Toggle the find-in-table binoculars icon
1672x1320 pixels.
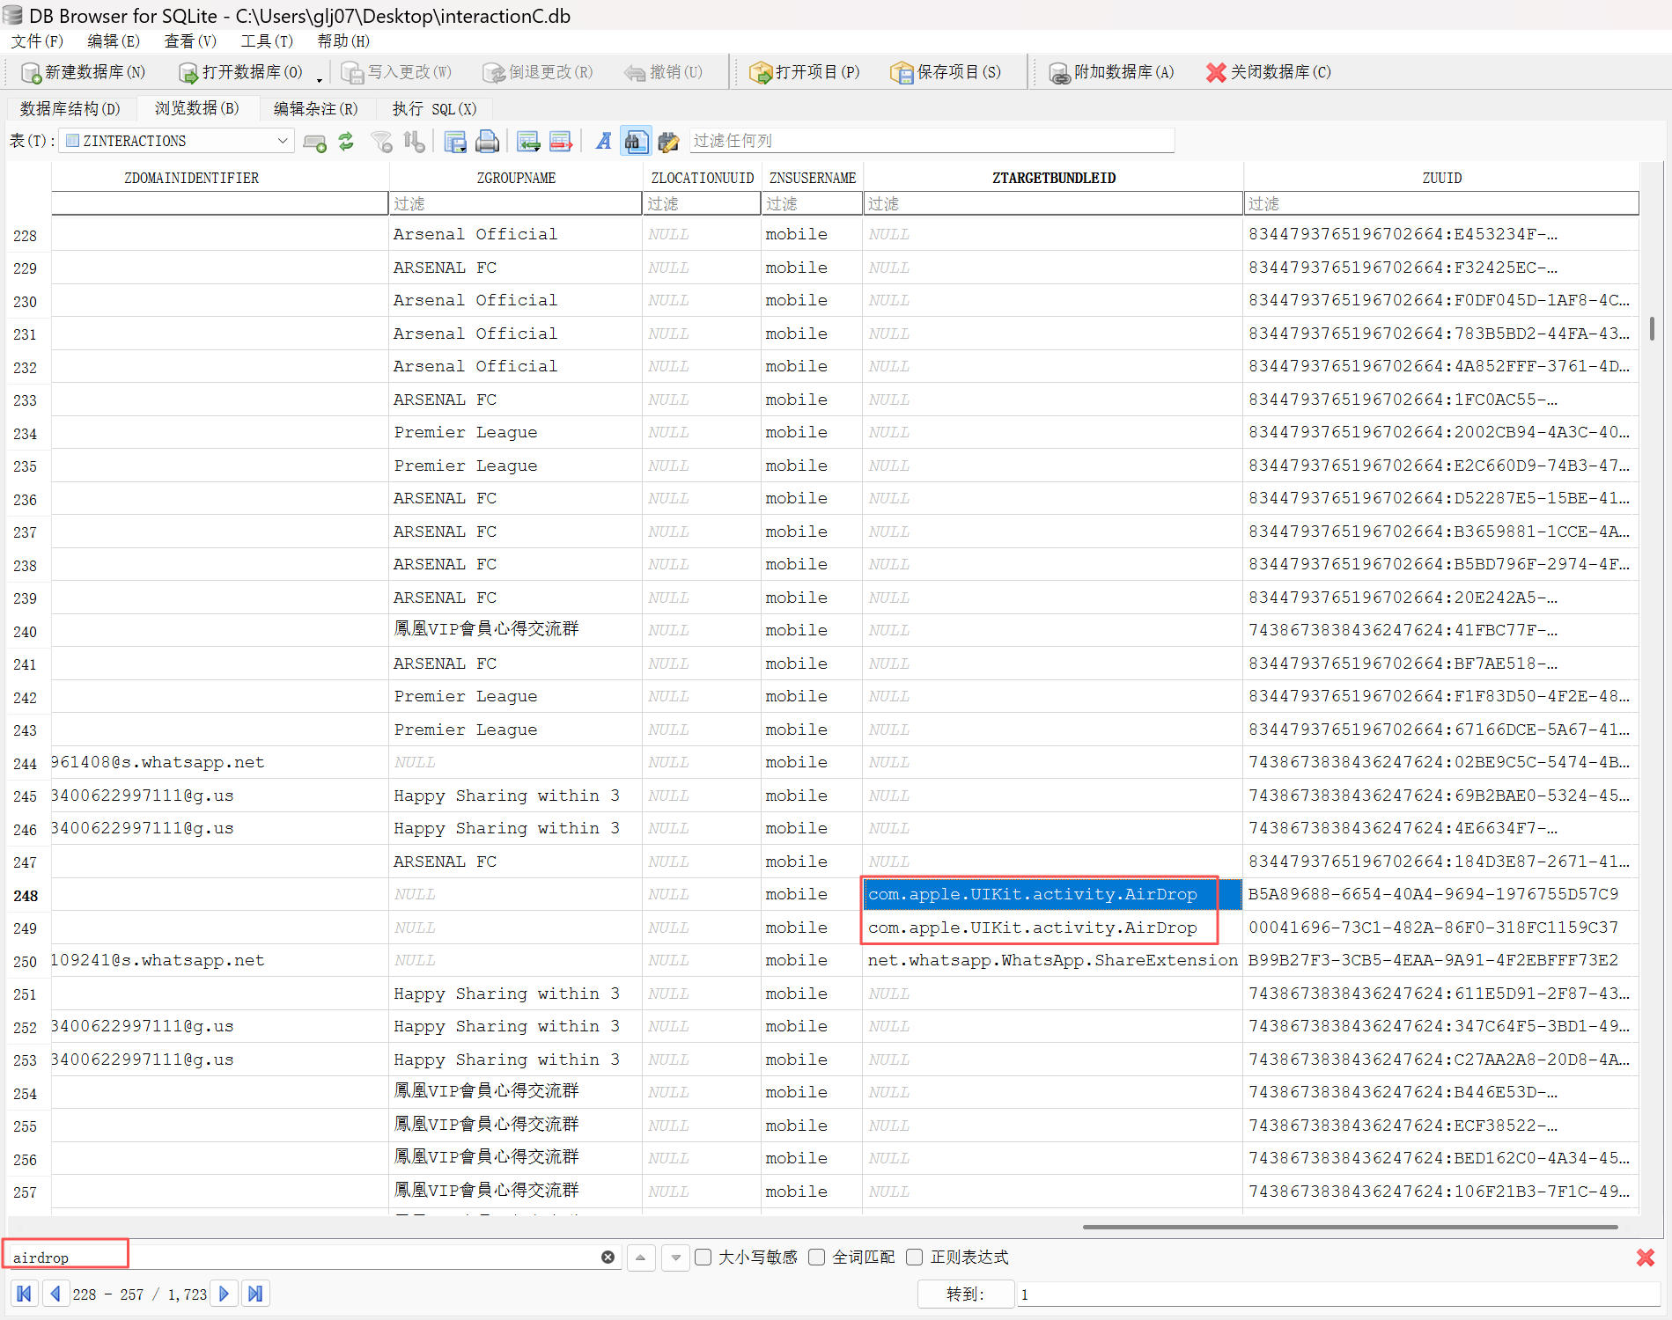pos(635,142)
